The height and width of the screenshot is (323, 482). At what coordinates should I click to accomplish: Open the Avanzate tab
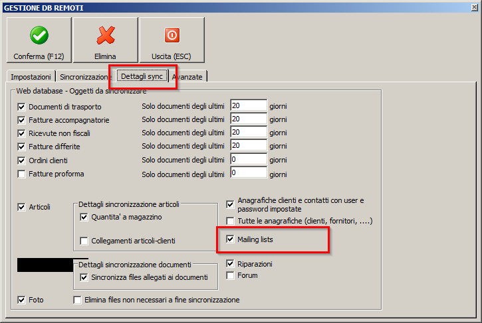coord(188,77)
